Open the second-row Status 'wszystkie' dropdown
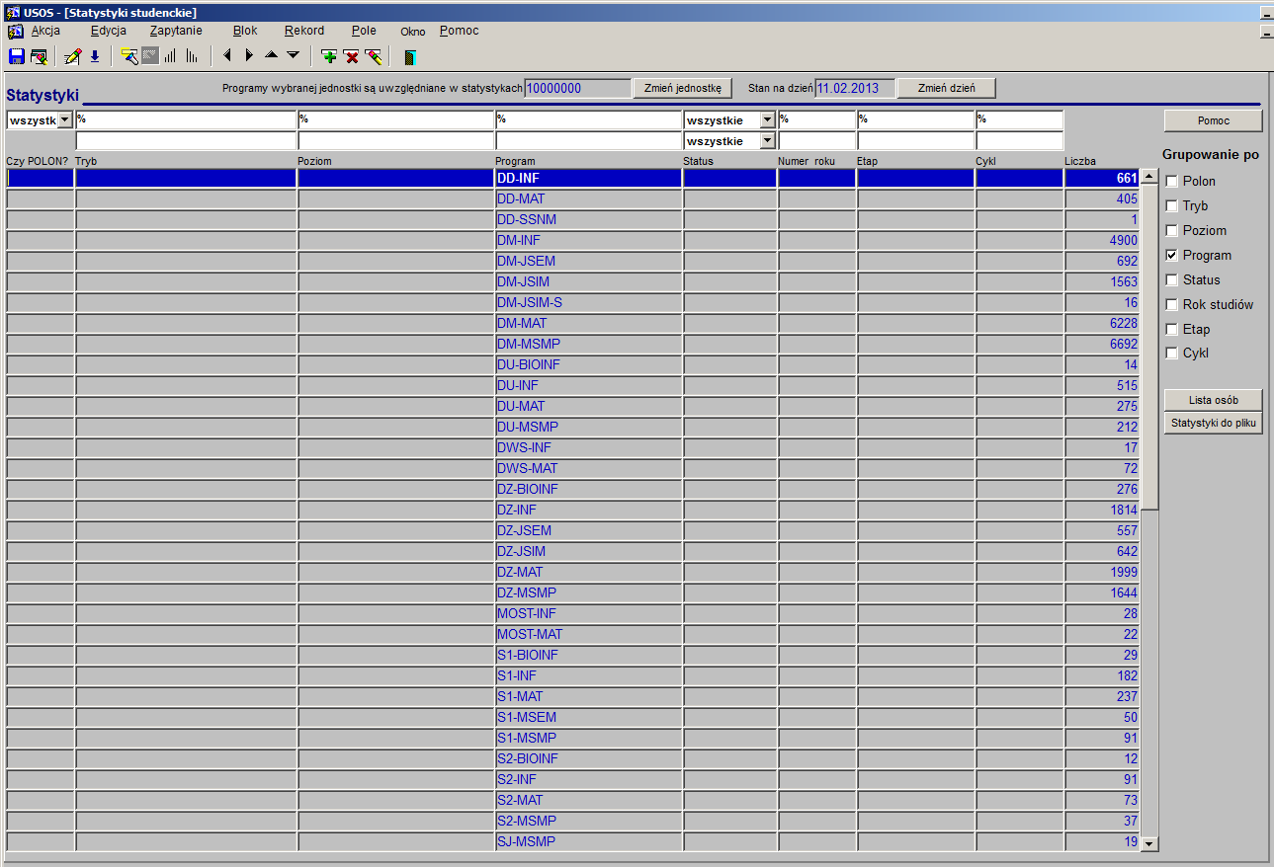This screenshot has width=1274, height=867. pyautogui.click(x=767, y=141)
